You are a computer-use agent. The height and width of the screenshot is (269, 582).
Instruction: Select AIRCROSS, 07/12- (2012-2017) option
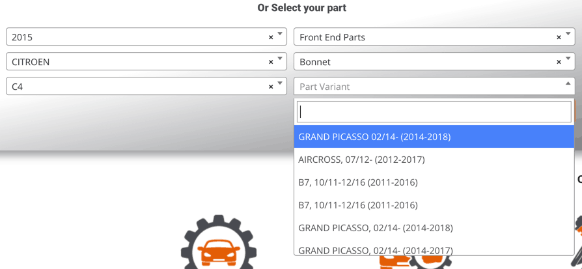(x=434, y=160)
